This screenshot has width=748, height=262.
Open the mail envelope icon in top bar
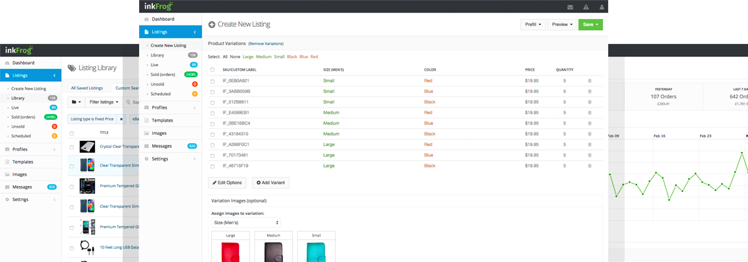click(570, 7)
